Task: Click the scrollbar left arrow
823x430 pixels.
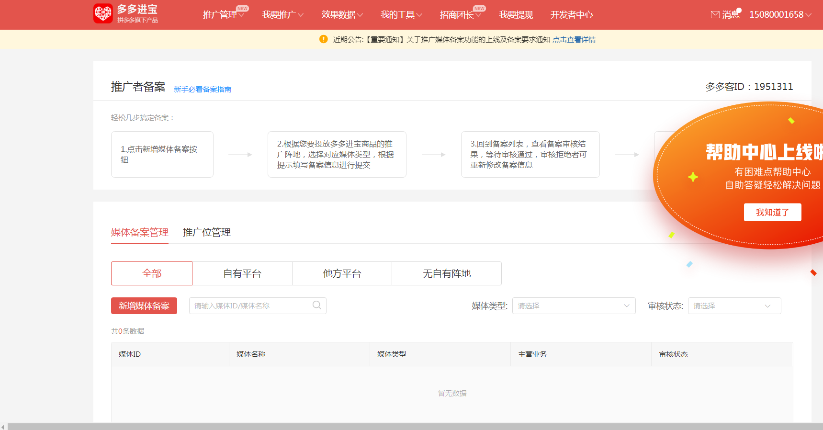Action: click(3, 427)
